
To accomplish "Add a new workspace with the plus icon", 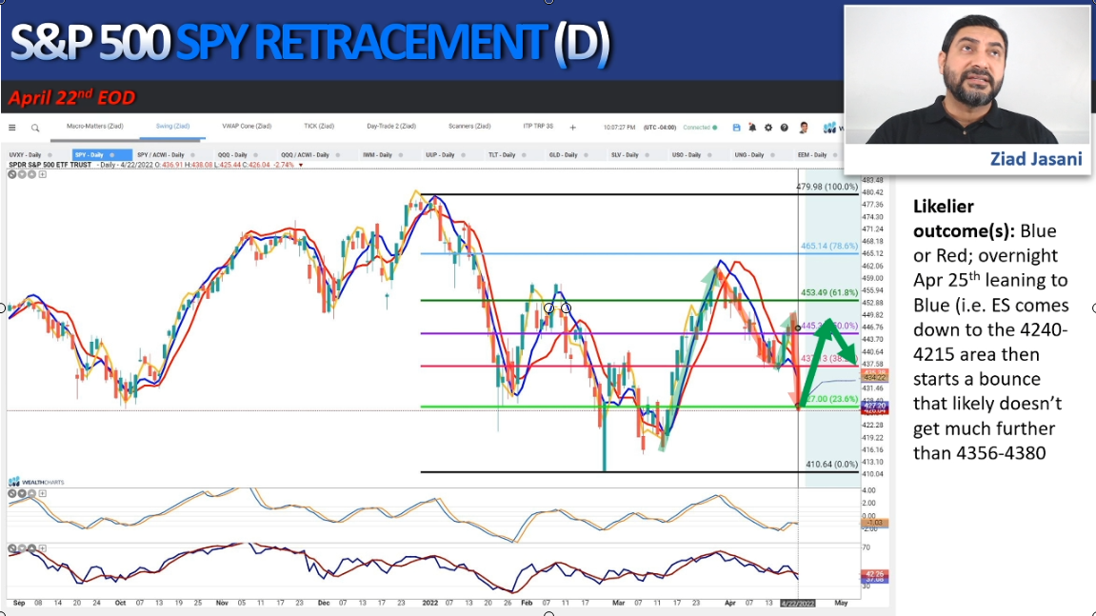I will 572,128.
